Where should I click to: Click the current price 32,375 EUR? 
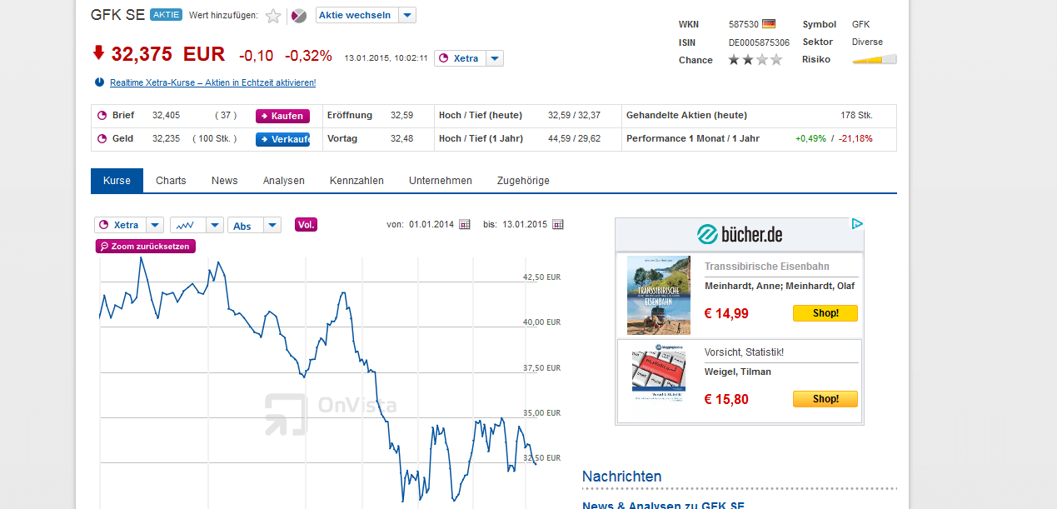167,54
